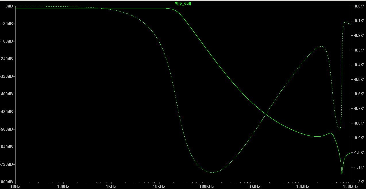The width and height of the screenshot is (366, 189).
Task: Select the -0.6K° phase axis label
Action: tap(359, 94)
